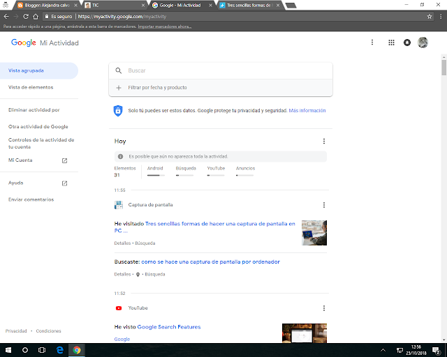Click the privacy shield icon

(x=118, y=111)
